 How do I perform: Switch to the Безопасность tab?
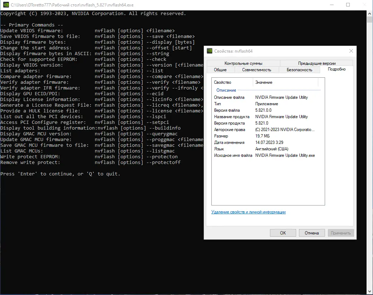299,70
